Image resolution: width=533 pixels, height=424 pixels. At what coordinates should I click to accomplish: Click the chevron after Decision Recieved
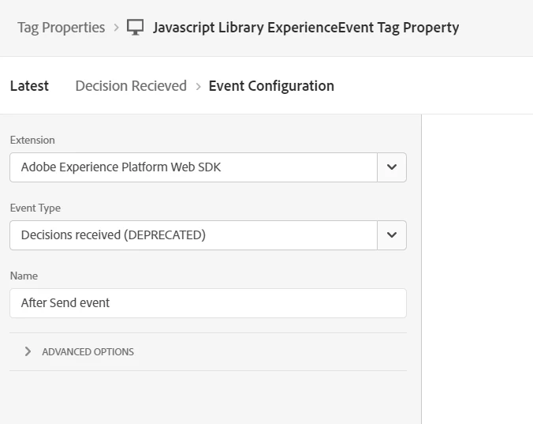pos(198,86)
